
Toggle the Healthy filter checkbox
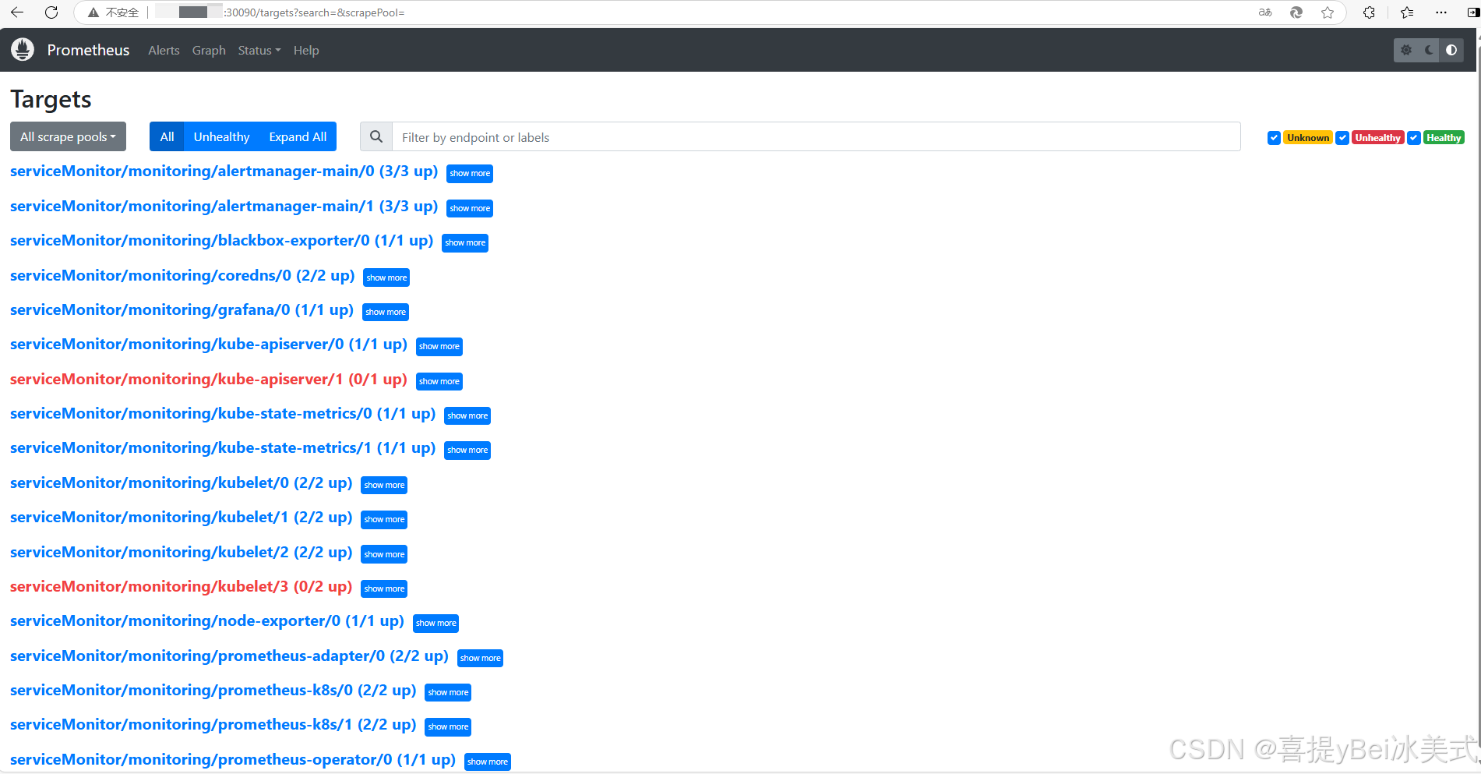[1414, 138]
